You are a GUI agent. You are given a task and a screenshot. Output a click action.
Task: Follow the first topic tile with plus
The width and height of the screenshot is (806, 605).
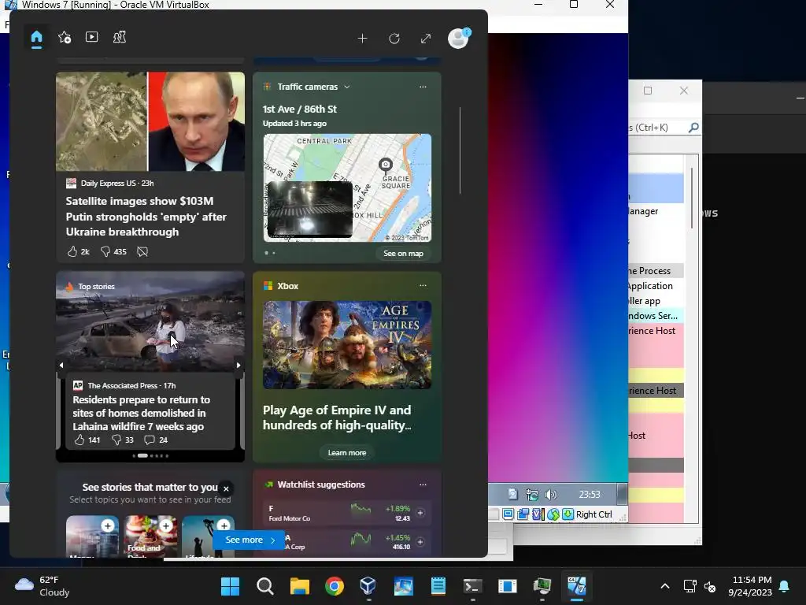[x=107, y=525]
